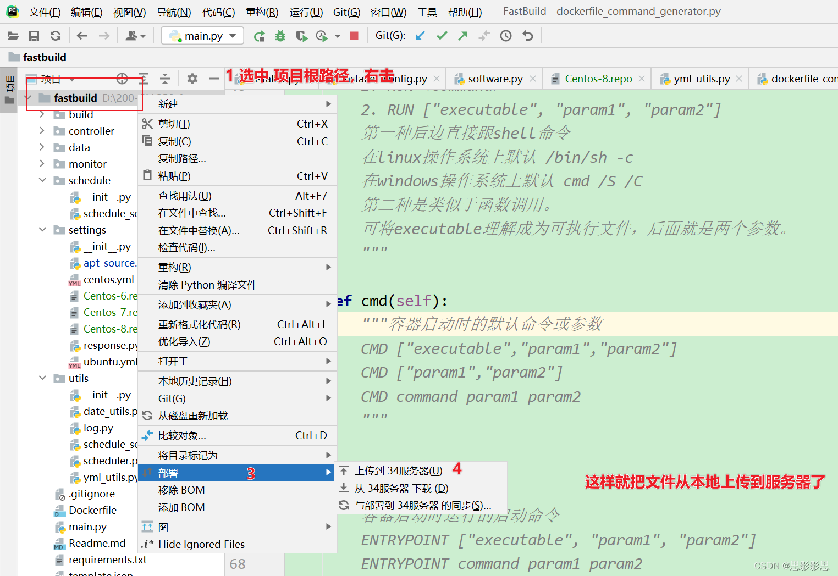Open the 文件(F) menu
838x576 pixels.
tap(45, 12)
